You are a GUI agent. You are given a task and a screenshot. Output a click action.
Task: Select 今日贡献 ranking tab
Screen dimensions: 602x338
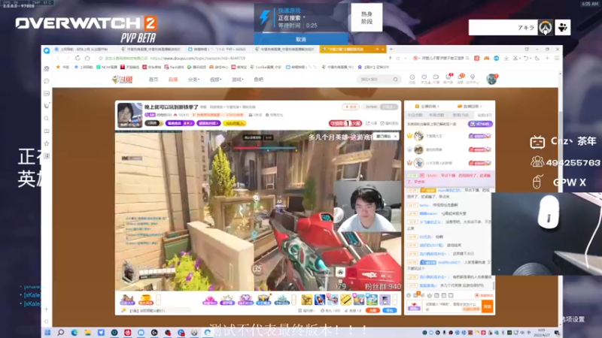pos(415,115)
